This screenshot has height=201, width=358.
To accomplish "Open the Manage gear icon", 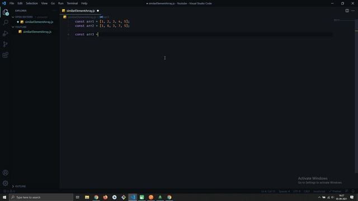I will point(6,183).
